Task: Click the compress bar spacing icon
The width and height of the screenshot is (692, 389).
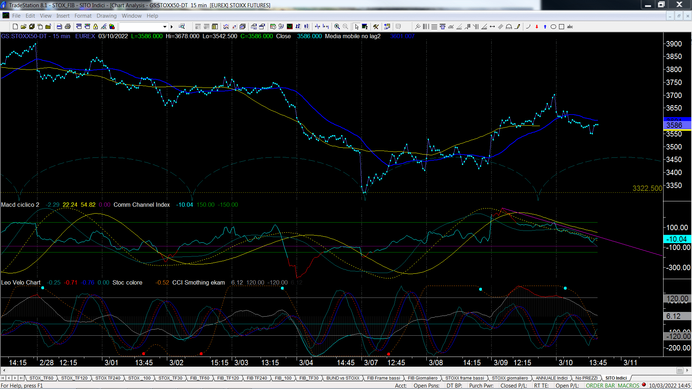Action: click(318, 27)
